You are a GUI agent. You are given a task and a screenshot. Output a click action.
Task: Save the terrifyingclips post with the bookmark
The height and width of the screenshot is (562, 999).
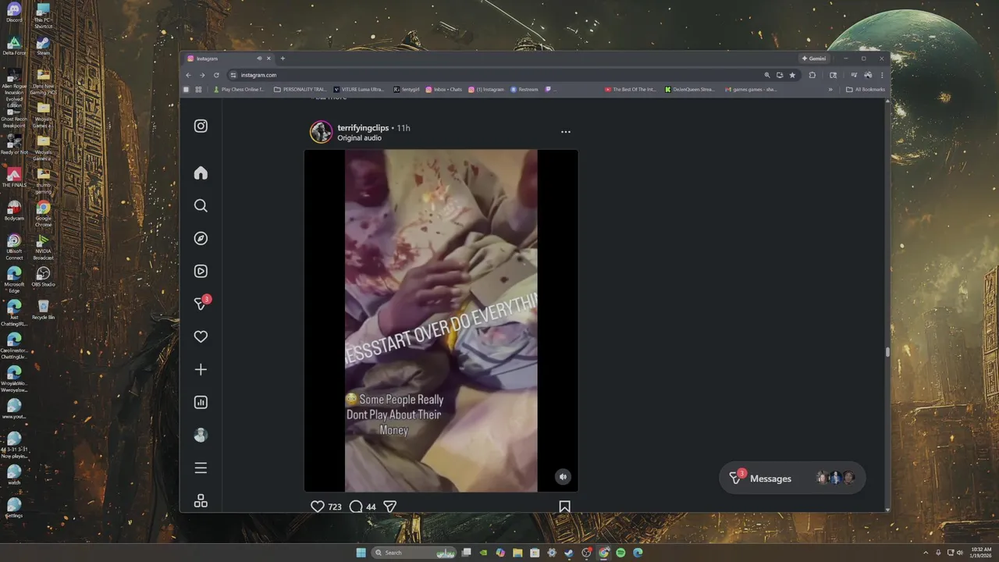point(564,507)
